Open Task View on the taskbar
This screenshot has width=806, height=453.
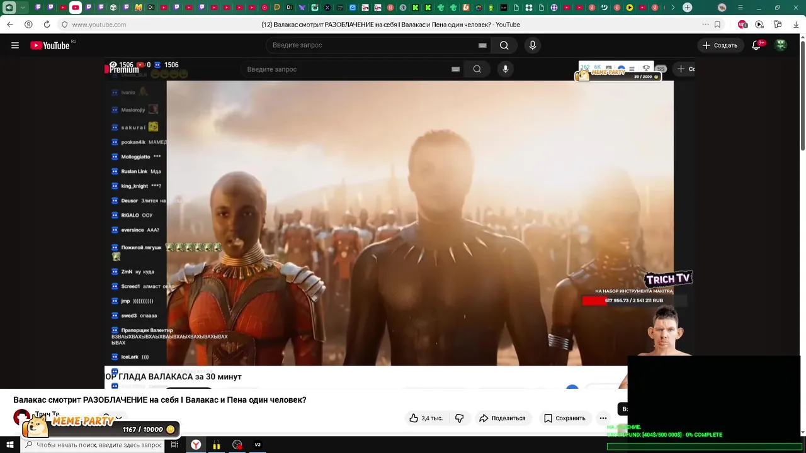pyautogui.click(x=174, y=445)
